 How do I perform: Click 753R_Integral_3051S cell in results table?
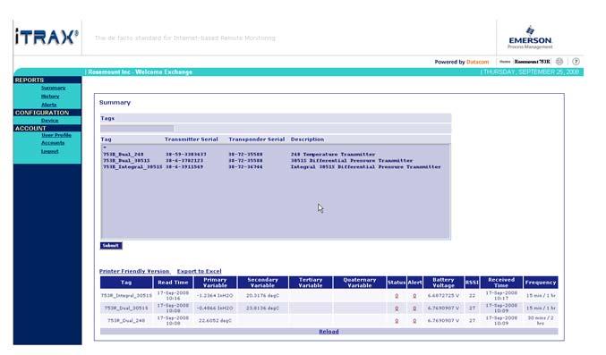[x=126, y=295]
